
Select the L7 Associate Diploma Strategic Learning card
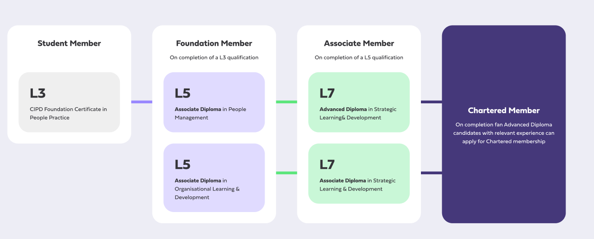tap(359, 173)
